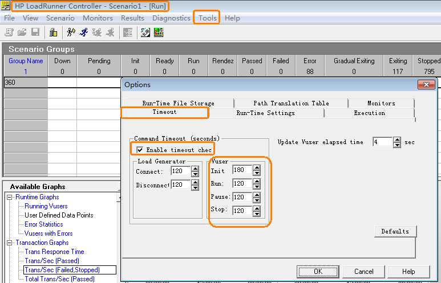Viewport: 441px width, 283px height.
Task: Click the Connect timeout input field
Action: coord(180,171)
